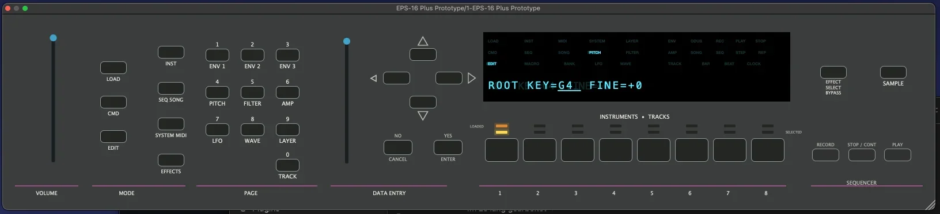Click the right triangle icon
The width and height of the screenshot is (940, 214).
(472, 78)
